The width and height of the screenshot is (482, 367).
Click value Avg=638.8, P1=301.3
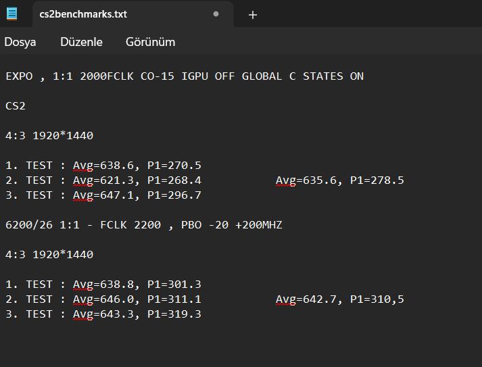pyautogui.click(x=137, y=285)
